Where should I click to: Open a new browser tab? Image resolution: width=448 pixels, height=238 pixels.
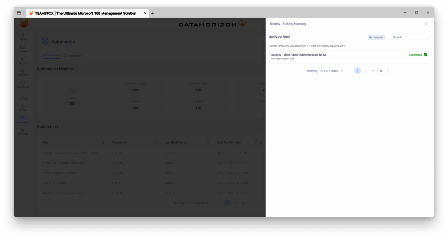click(x=153, y=13)
